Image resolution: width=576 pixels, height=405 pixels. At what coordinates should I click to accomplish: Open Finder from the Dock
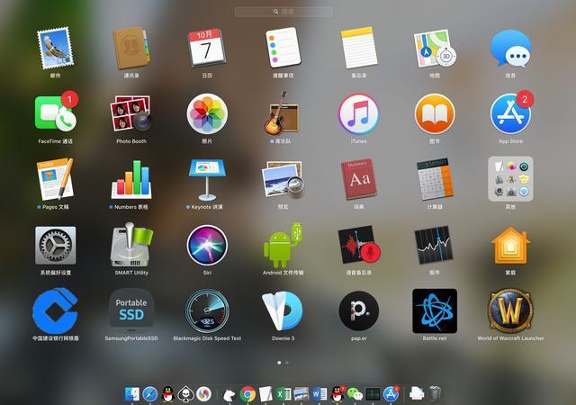pos(132,394)
